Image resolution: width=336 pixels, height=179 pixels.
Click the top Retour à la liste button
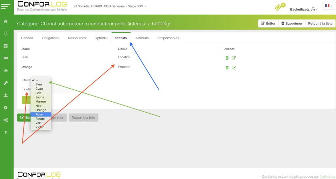(320, 24)
